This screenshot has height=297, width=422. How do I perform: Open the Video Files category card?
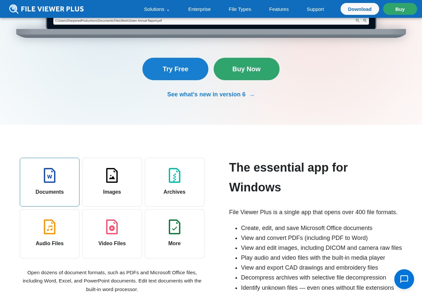(x=112, y=234)
